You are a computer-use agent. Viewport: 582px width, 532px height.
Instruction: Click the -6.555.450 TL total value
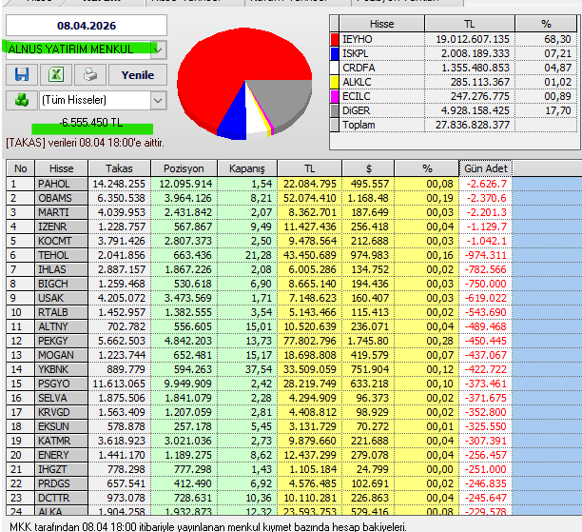tap(91, 123)
